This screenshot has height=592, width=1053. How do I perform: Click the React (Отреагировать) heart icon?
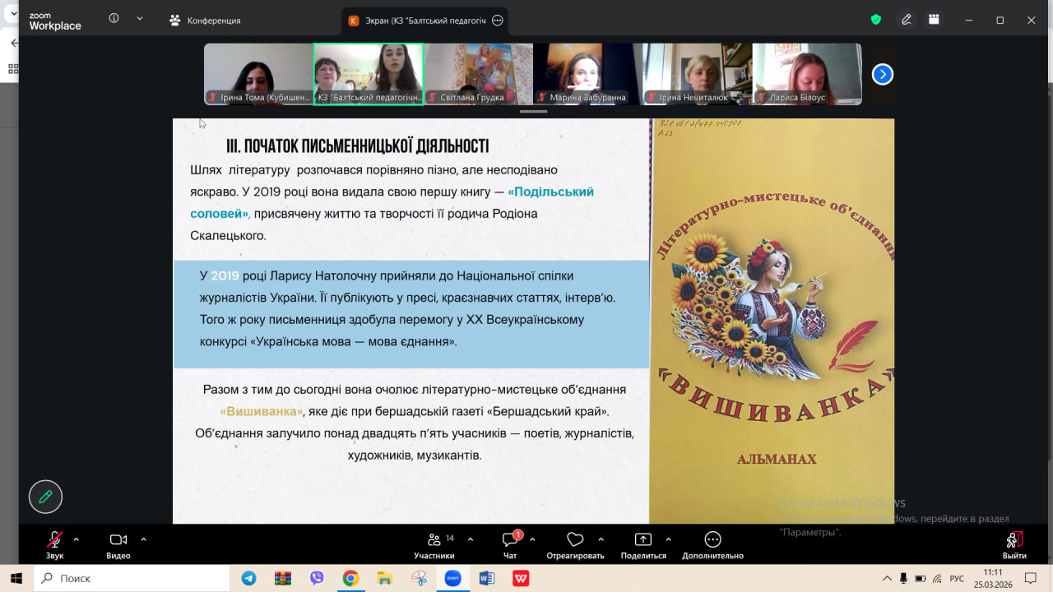(x=575, y=543)
